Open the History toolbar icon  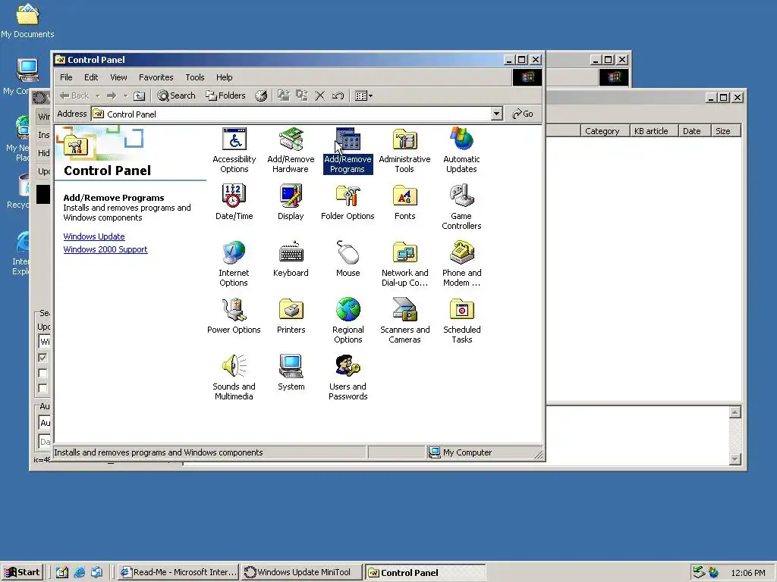click(x=261, y=95)
